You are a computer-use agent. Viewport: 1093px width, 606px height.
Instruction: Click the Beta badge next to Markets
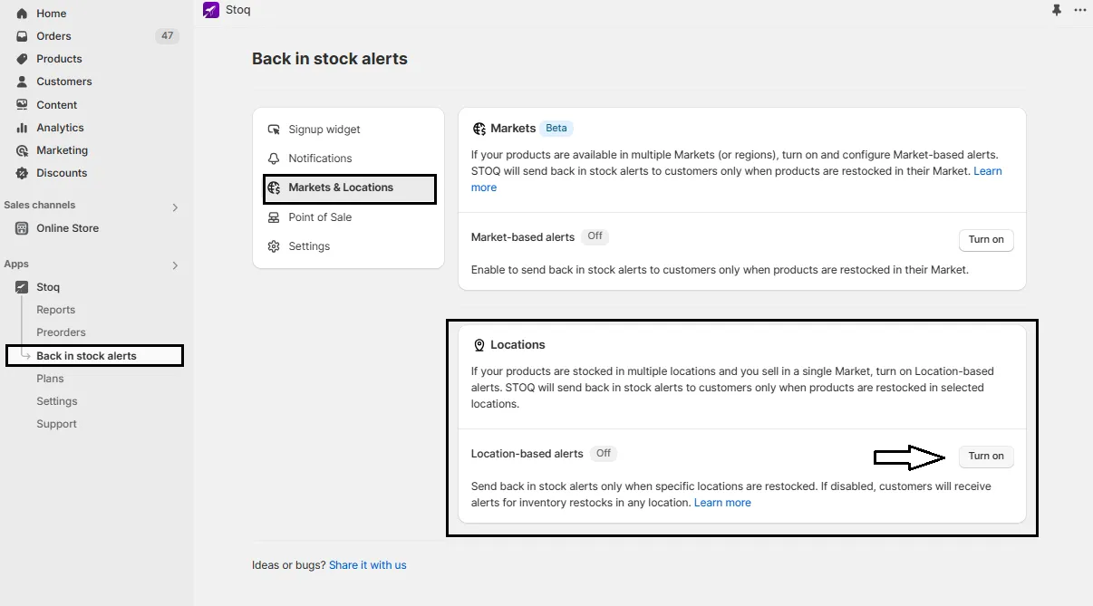tap(556, 129)
